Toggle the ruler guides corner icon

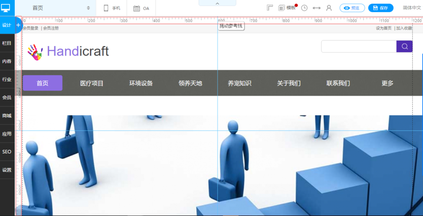coord(270,8)
